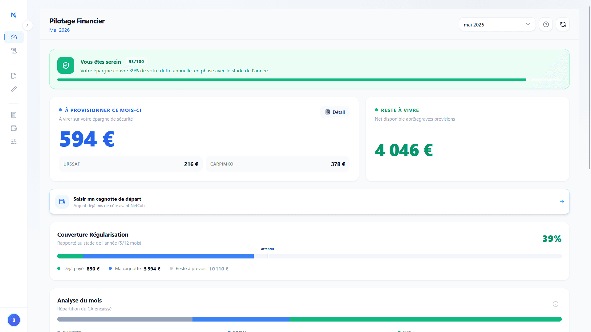Click the arrow on the cagnotte card
591x332 pixels.
point(562,202)
